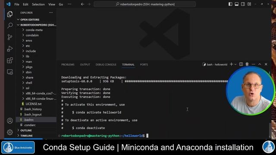
Task: Create a new terminal with plus icon
Action: (x=232, y=64)
